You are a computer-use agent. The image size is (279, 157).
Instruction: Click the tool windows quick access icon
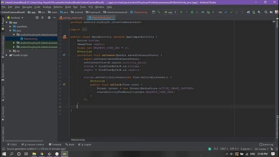[x=4, y=149]
